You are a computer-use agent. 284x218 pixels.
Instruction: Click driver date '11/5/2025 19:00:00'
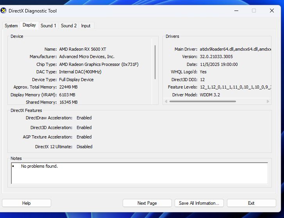pyautogui.click(x=219, y=64)
